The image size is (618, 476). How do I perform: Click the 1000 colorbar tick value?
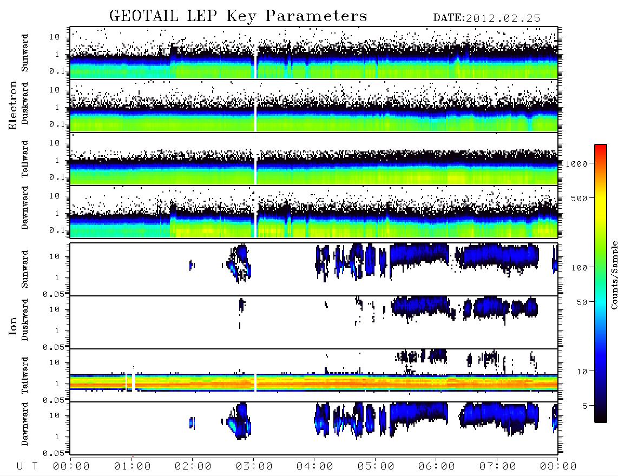577,163
